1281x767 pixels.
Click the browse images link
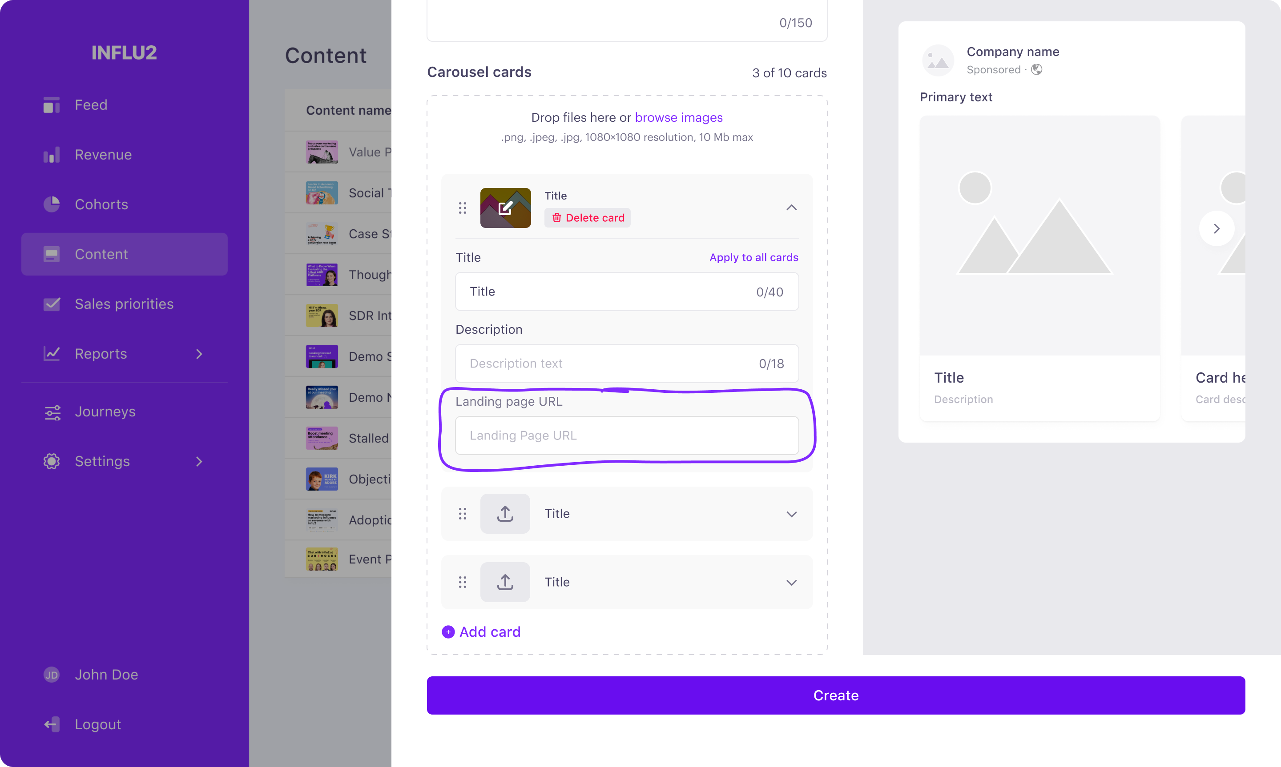678,117
